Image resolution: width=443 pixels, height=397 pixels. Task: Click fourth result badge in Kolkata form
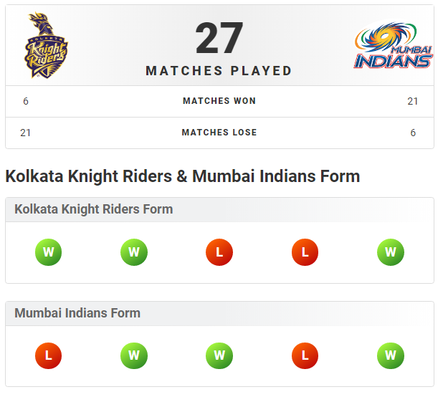[x=305, y=252]
